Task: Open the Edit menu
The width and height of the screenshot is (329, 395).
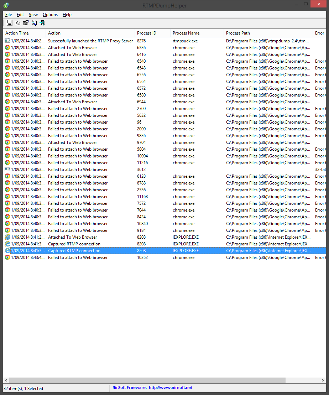Action: click(20, 15)
